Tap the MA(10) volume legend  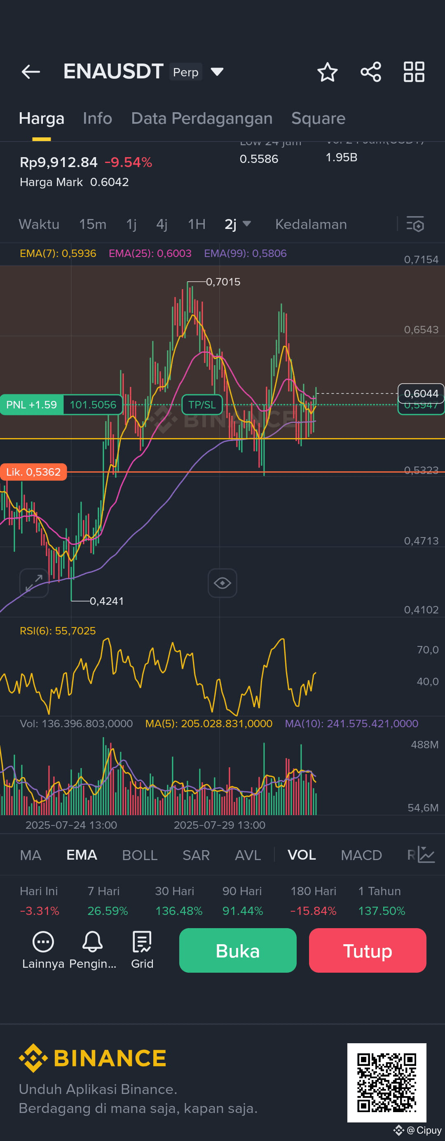click(x=351, y=723)
